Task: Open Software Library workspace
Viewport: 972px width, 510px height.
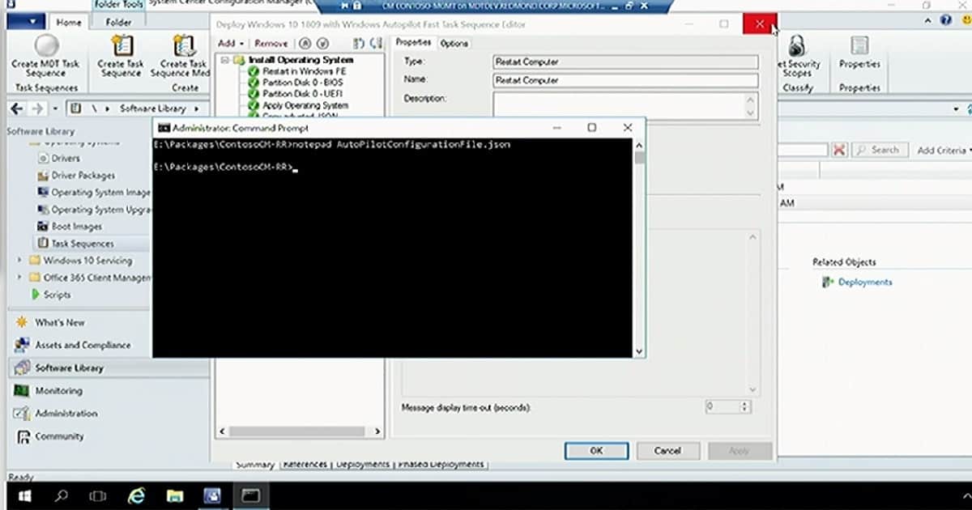Action: (x=60, y=368)
